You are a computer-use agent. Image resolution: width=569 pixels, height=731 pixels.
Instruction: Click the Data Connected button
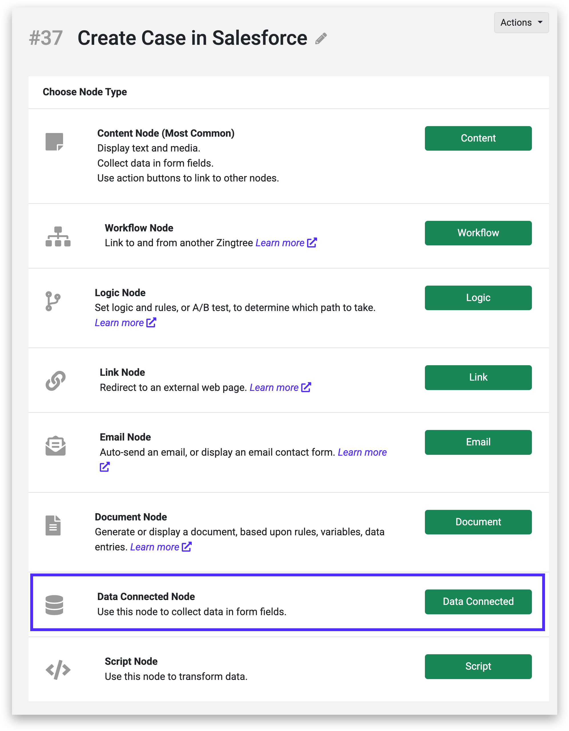(x=478, y=601)
